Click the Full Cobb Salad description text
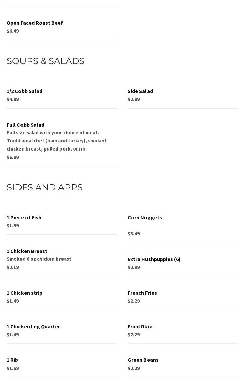The width and height of the screenshot is (252, 386). pyautogui.click(x=56, y=141)
